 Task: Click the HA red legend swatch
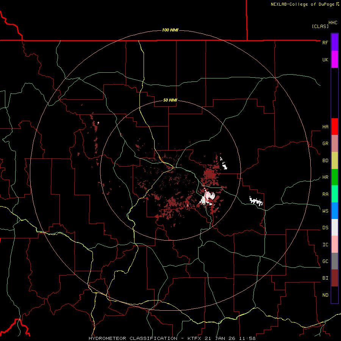[x=335, y=127]
